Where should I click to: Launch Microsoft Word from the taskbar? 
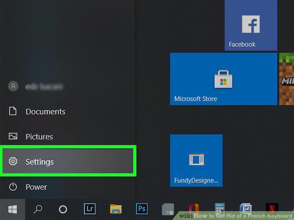246,208
